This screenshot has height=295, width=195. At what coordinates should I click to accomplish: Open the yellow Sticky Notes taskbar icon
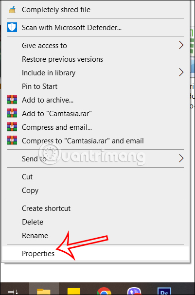pyautogui.click(x=74, y=291)
